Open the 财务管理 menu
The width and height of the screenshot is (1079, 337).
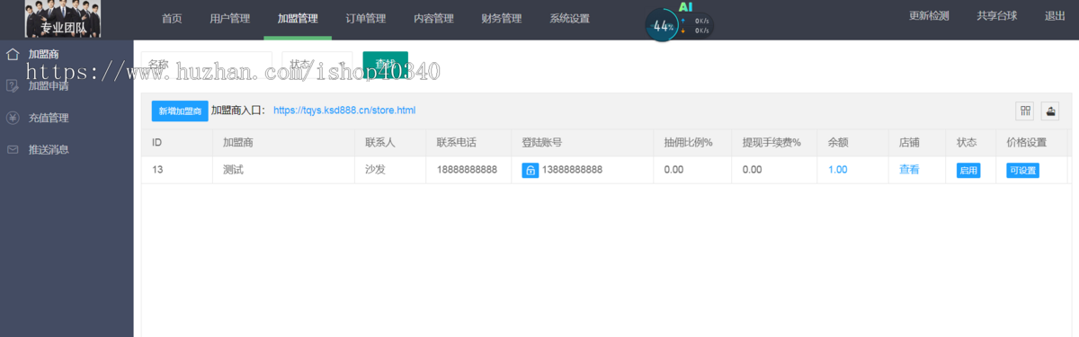(502, 18)
